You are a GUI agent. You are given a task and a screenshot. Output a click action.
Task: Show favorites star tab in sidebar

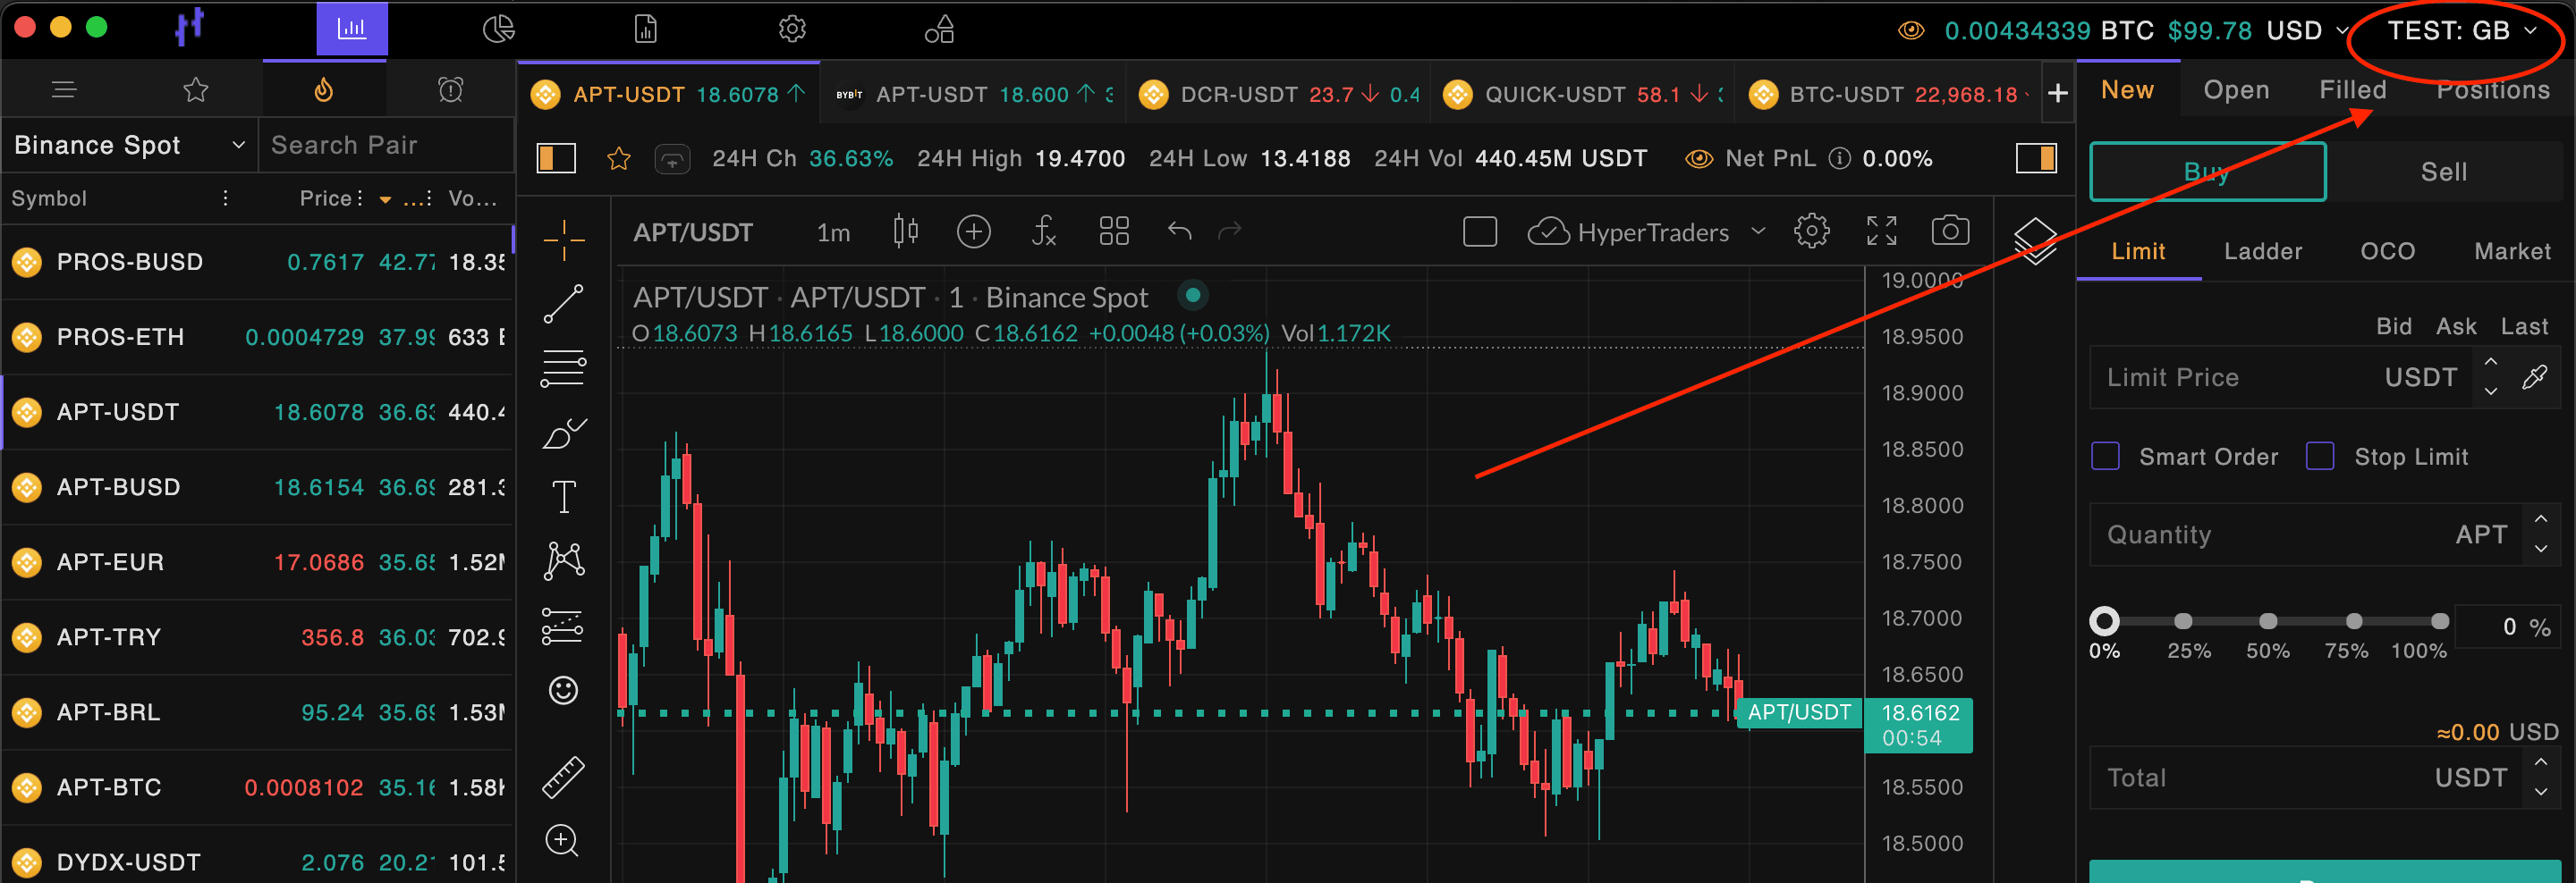tap(196, 90)
